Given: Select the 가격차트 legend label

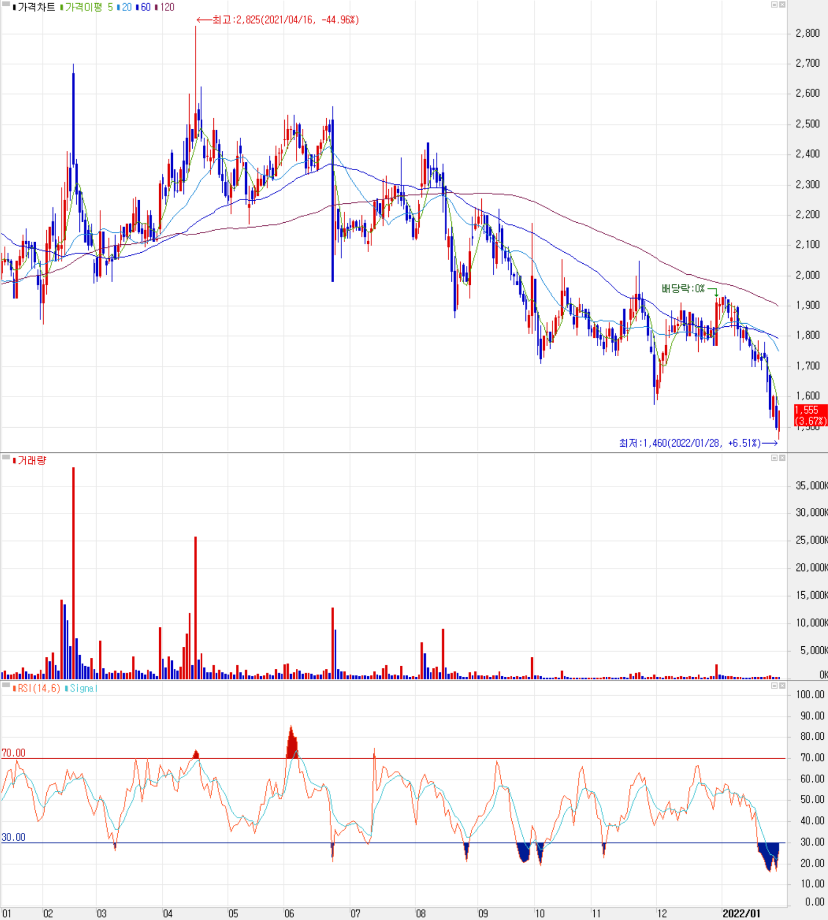Looking at the screenshot, I should 34,7.
